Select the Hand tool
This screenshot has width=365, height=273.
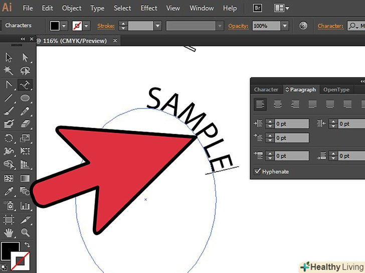coord(9,232)
